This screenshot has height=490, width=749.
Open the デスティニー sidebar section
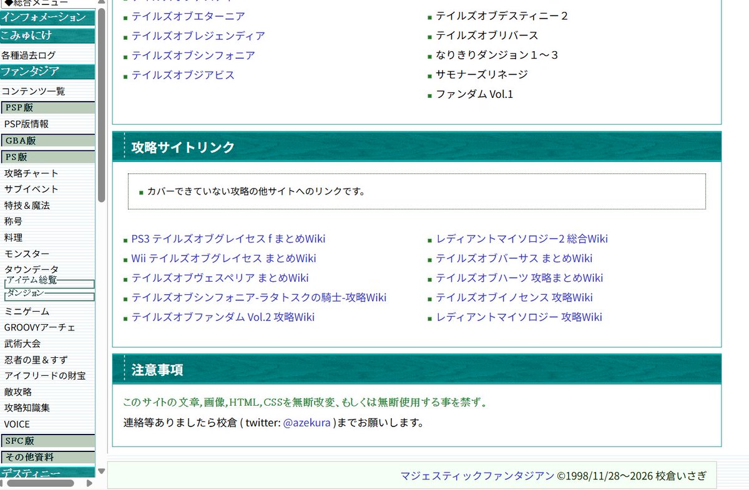47,473
